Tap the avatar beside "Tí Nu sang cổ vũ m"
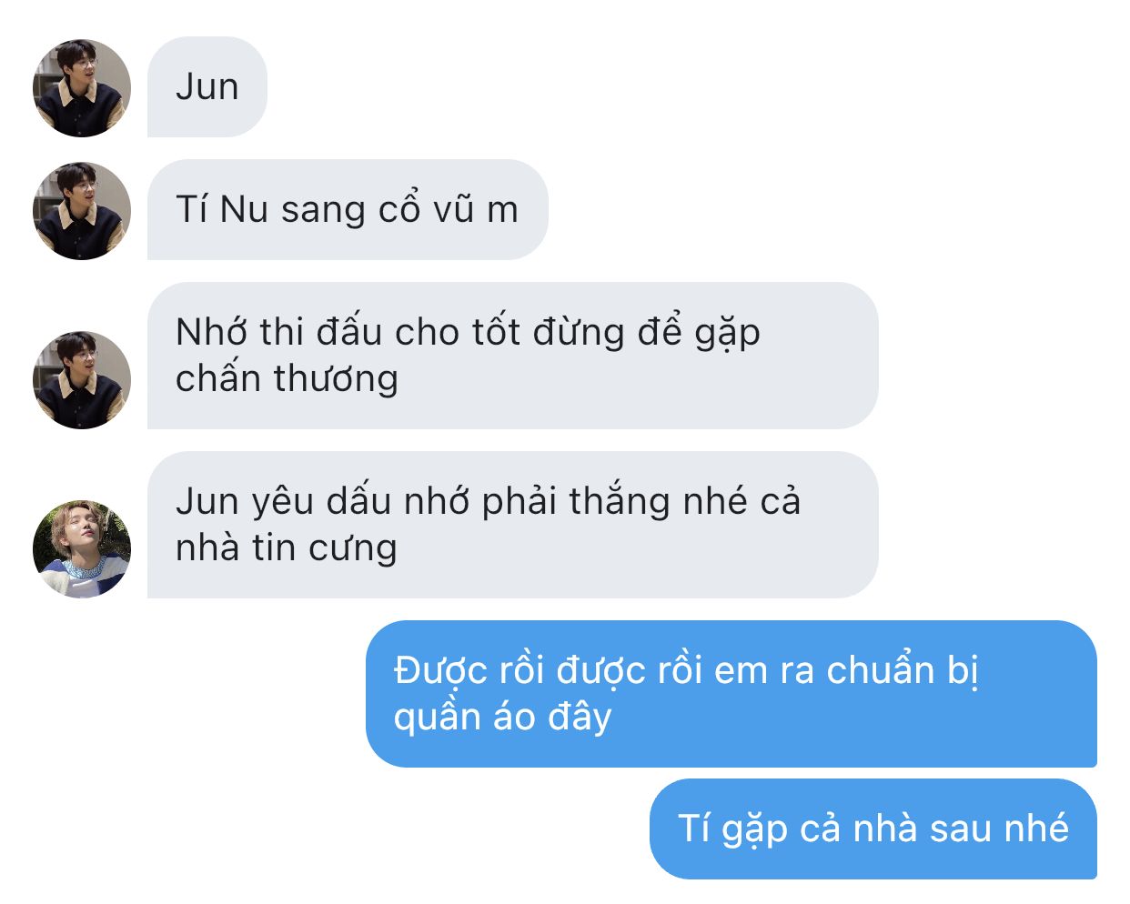Viewport: 1130px width, 904px height. (x=82, y=210)
